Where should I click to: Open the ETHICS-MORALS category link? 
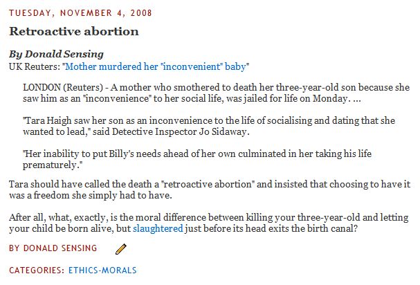point(102,270)
